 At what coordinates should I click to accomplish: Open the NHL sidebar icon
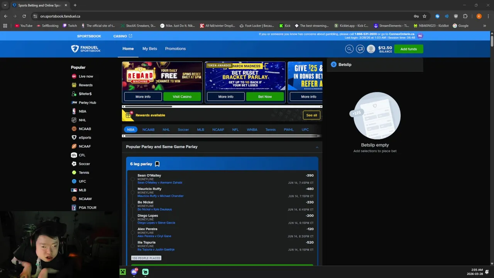click(x=74, y=120)
